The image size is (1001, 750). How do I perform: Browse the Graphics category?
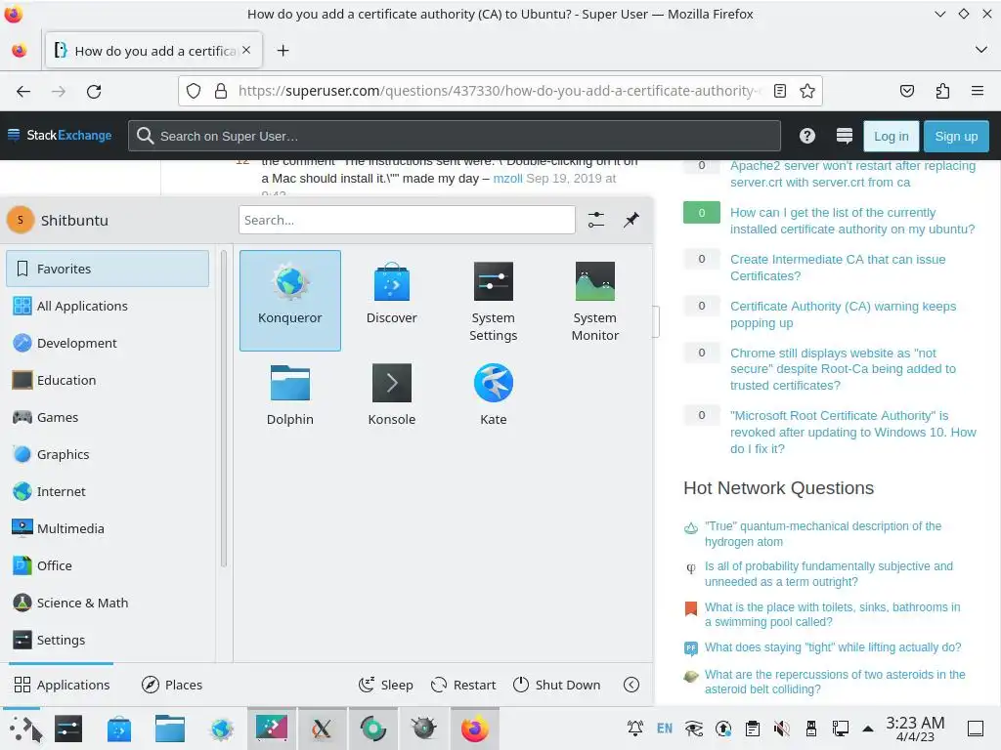pyautogui.click(x=108, y=454)
